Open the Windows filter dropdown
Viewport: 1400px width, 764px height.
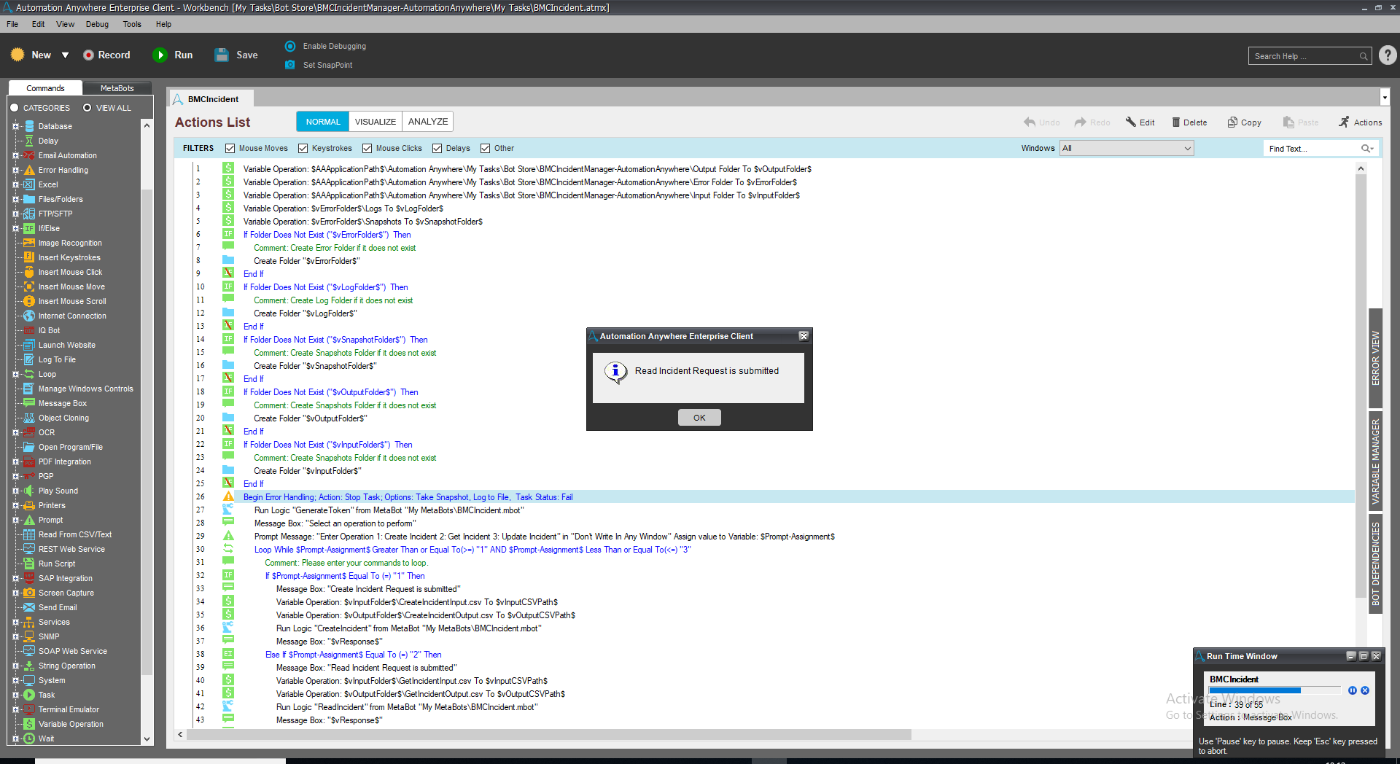(1127, 148)
